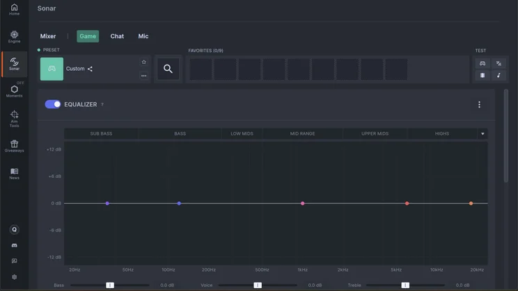Switch to the Mic tab

[x=143, y=36]
